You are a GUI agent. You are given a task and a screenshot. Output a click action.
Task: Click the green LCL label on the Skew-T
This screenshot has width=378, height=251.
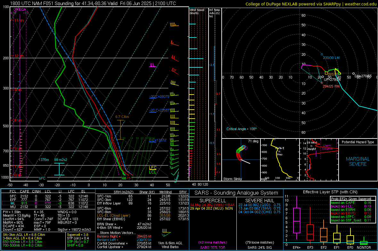152,172
